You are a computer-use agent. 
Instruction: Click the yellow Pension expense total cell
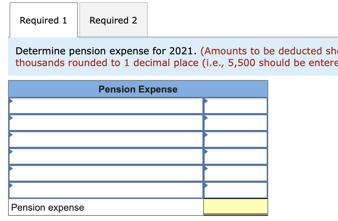pyautogui.click(x=235, y=207)
